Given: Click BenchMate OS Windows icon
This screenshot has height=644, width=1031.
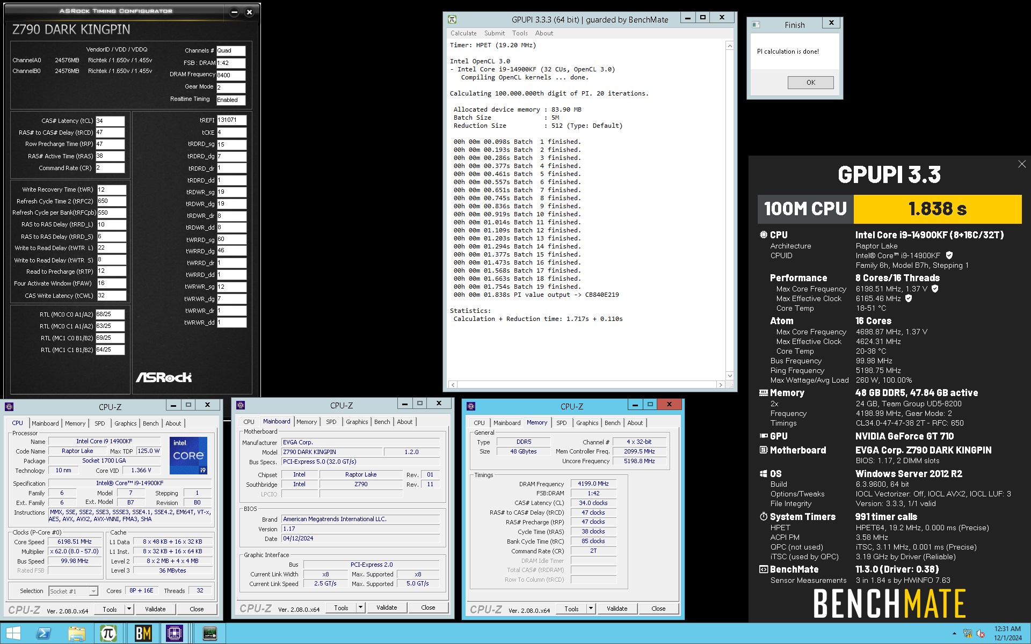Looking at the screenshot, I should tap(764, 474).
